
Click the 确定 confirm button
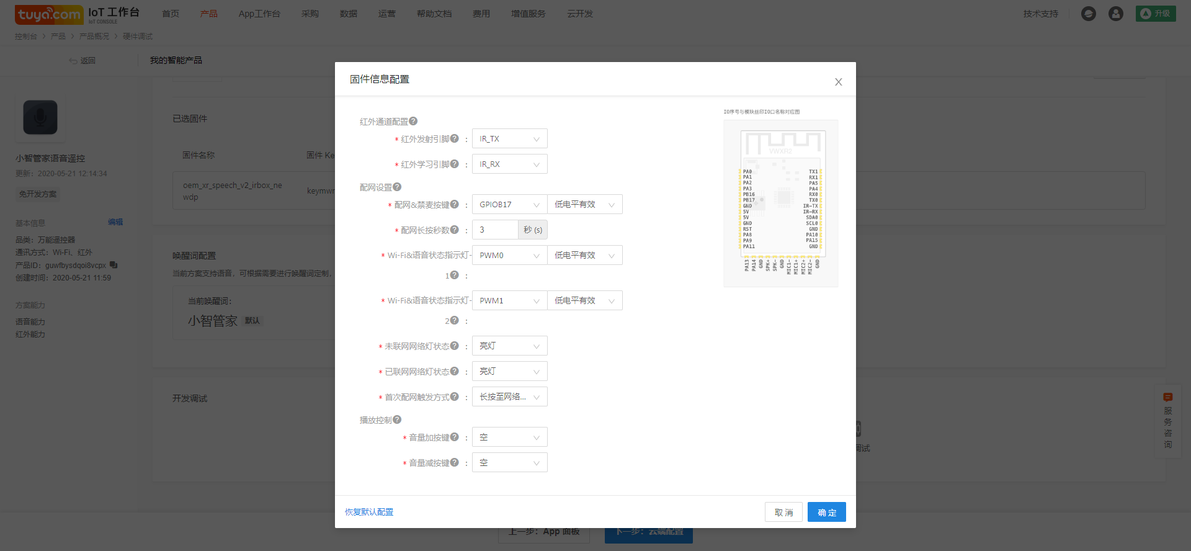coord(826,512)
